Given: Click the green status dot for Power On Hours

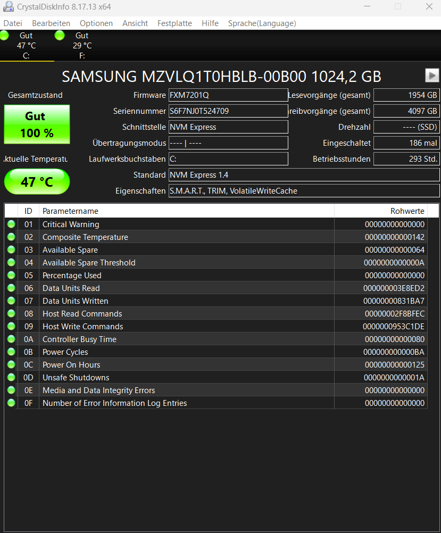Looking at the screenshot, I should click(x=11, y=364).
